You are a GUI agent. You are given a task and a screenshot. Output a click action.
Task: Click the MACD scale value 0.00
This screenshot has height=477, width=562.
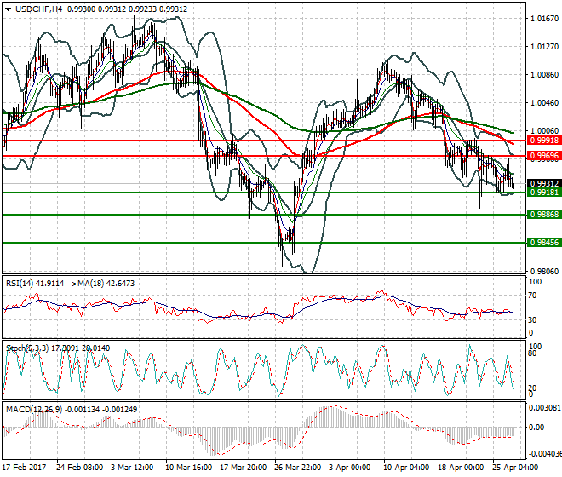click(x=536, y=428)
